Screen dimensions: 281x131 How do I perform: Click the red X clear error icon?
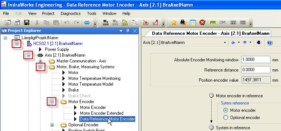pyautogui.click(x=202, y=22)
